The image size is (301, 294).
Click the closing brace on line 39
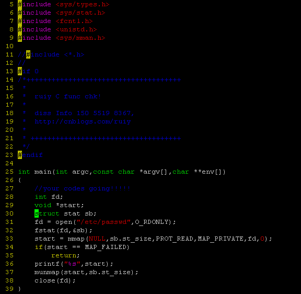coord(19,289)
